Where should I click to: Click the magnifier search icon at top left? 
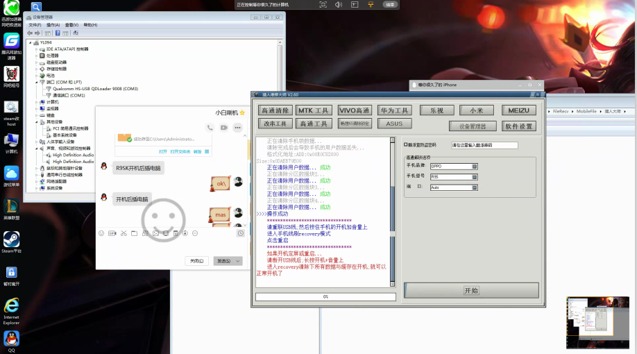[36, 7]
